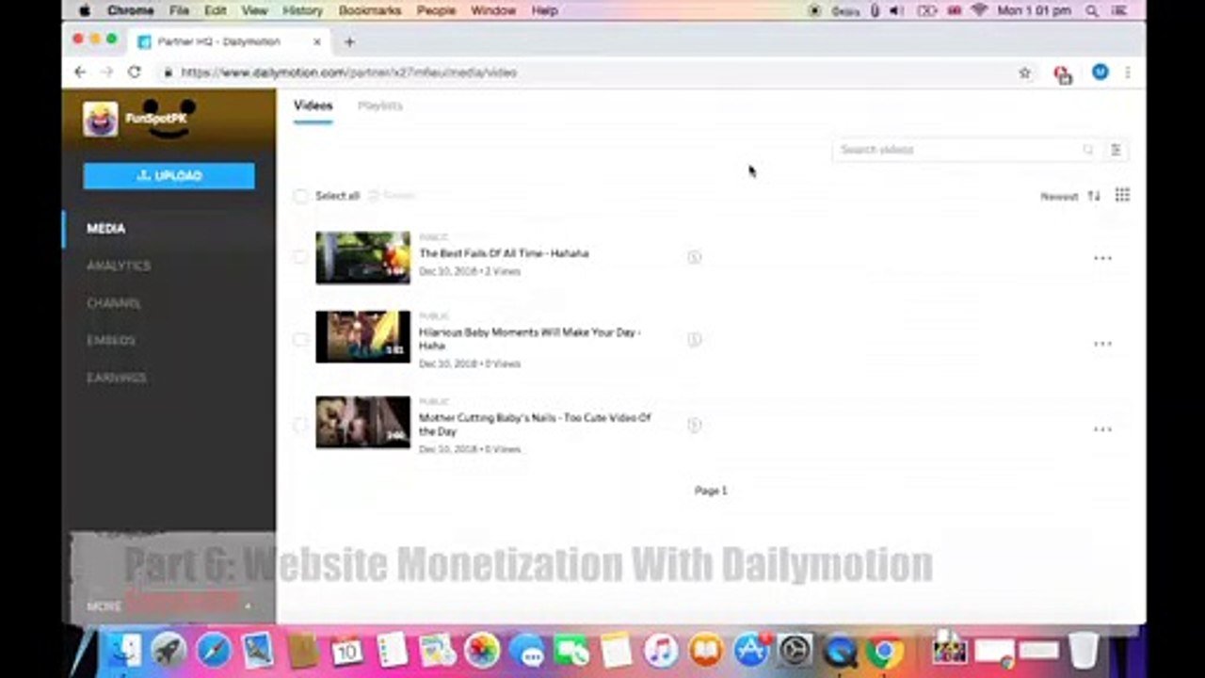
Task: Open the File menu
Action: (180, 10)
